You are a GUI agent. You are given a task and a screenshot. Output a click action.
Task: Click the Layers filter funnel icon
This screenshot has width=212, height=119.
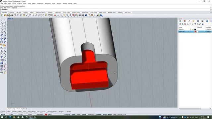(x=195, y=24)
